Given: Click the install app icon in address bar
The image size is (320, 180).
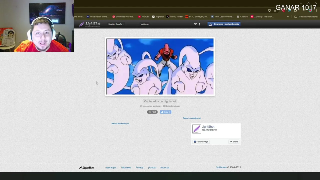Looking at the screenshot, I should pos(269,10).
